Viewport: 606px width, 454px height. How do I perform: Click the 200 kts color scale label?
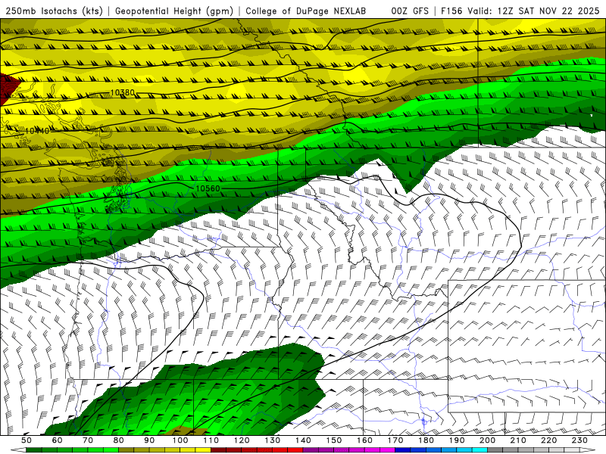click(x=488, y=440)
